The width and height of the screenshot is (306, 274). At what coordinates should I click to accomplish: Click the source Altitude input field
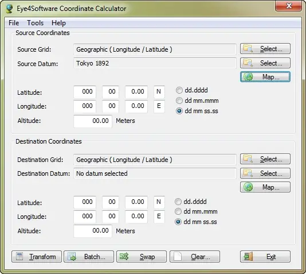93,121
